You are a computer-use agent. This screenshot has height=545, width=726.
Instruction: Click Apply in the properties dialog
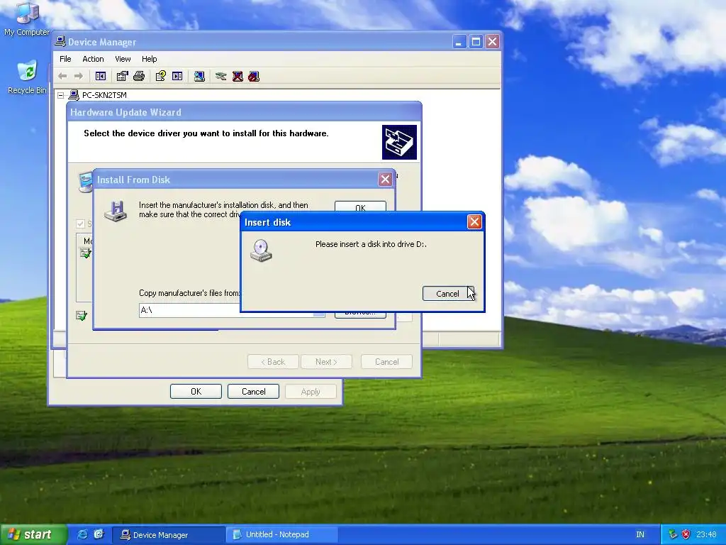[311, 392]
